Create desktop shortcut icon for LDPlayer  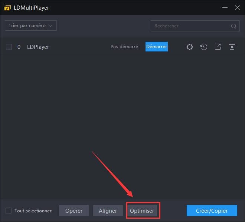[x=218, y=47]
